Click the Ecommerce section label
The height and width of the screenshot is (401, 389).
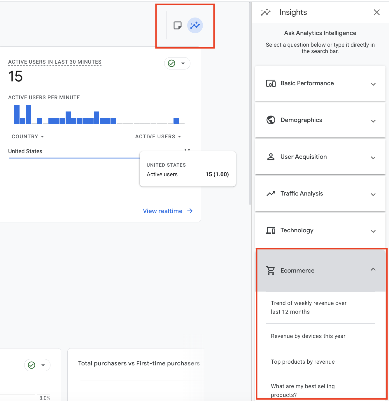pos(297,271)
